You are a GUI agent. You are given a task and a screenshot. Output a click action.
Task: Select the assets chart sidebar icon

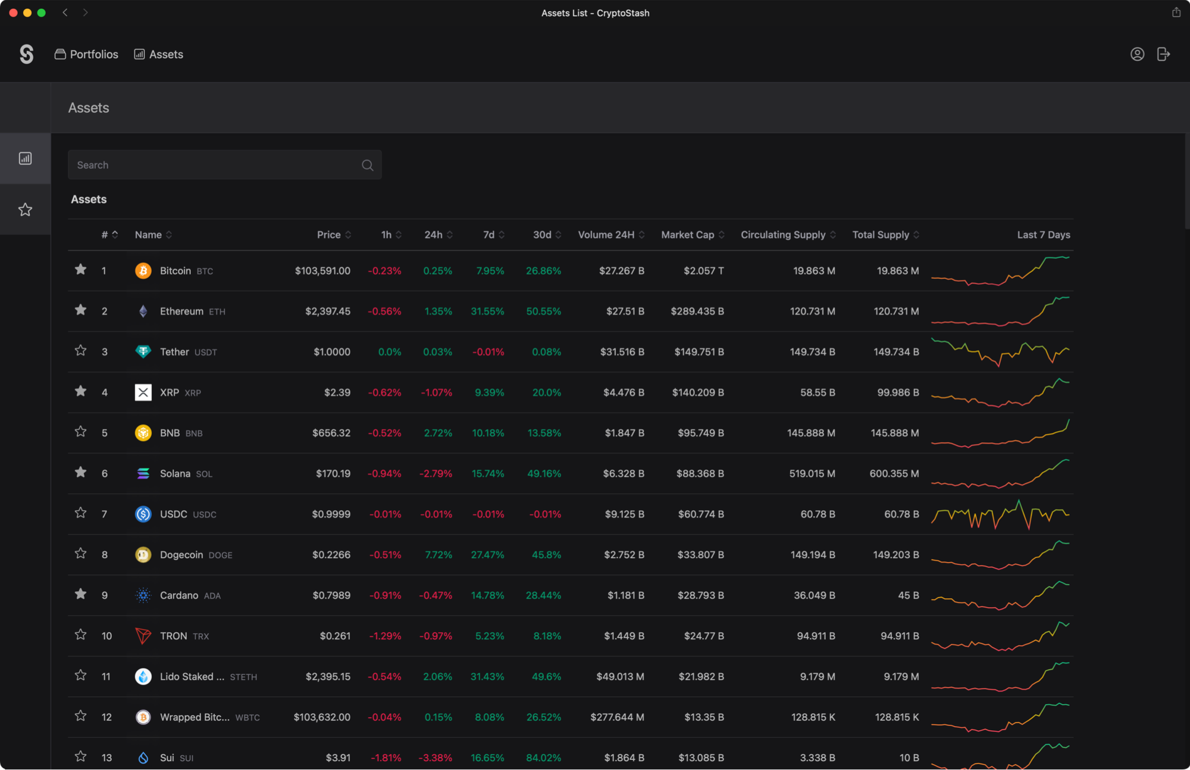(x=25, y=158)
